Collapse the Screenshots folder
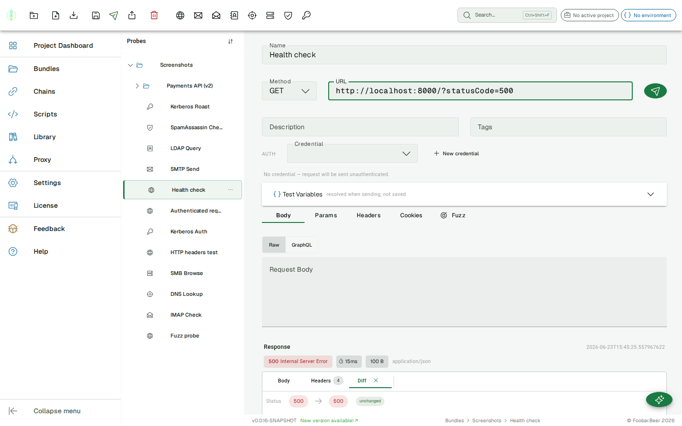Image resolution: width=682 pixels, height=426 pixels. point(130,65)
